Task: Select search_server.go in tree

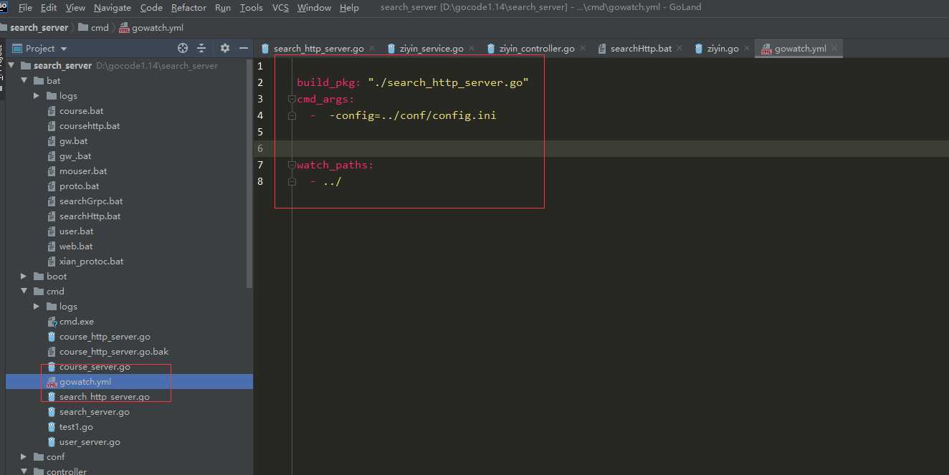Action: click(x=95, y=412)
